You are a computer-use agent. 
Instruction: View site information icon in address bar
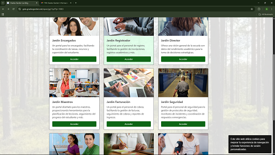tap(20, 9)
